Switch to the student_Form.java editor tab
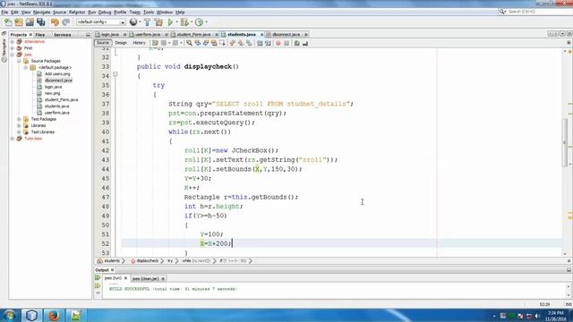 pyautogui.click(x=193, y=34)
